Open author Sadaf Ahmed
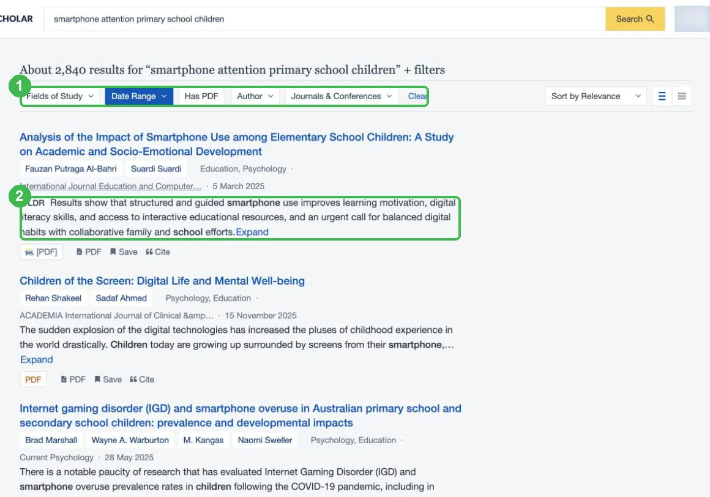 tap(121, 298)
